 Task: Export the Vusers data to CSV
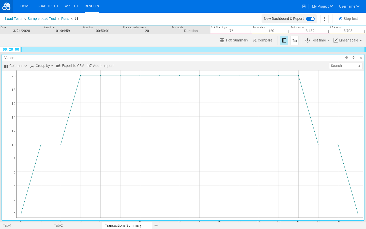click(70, 66)
